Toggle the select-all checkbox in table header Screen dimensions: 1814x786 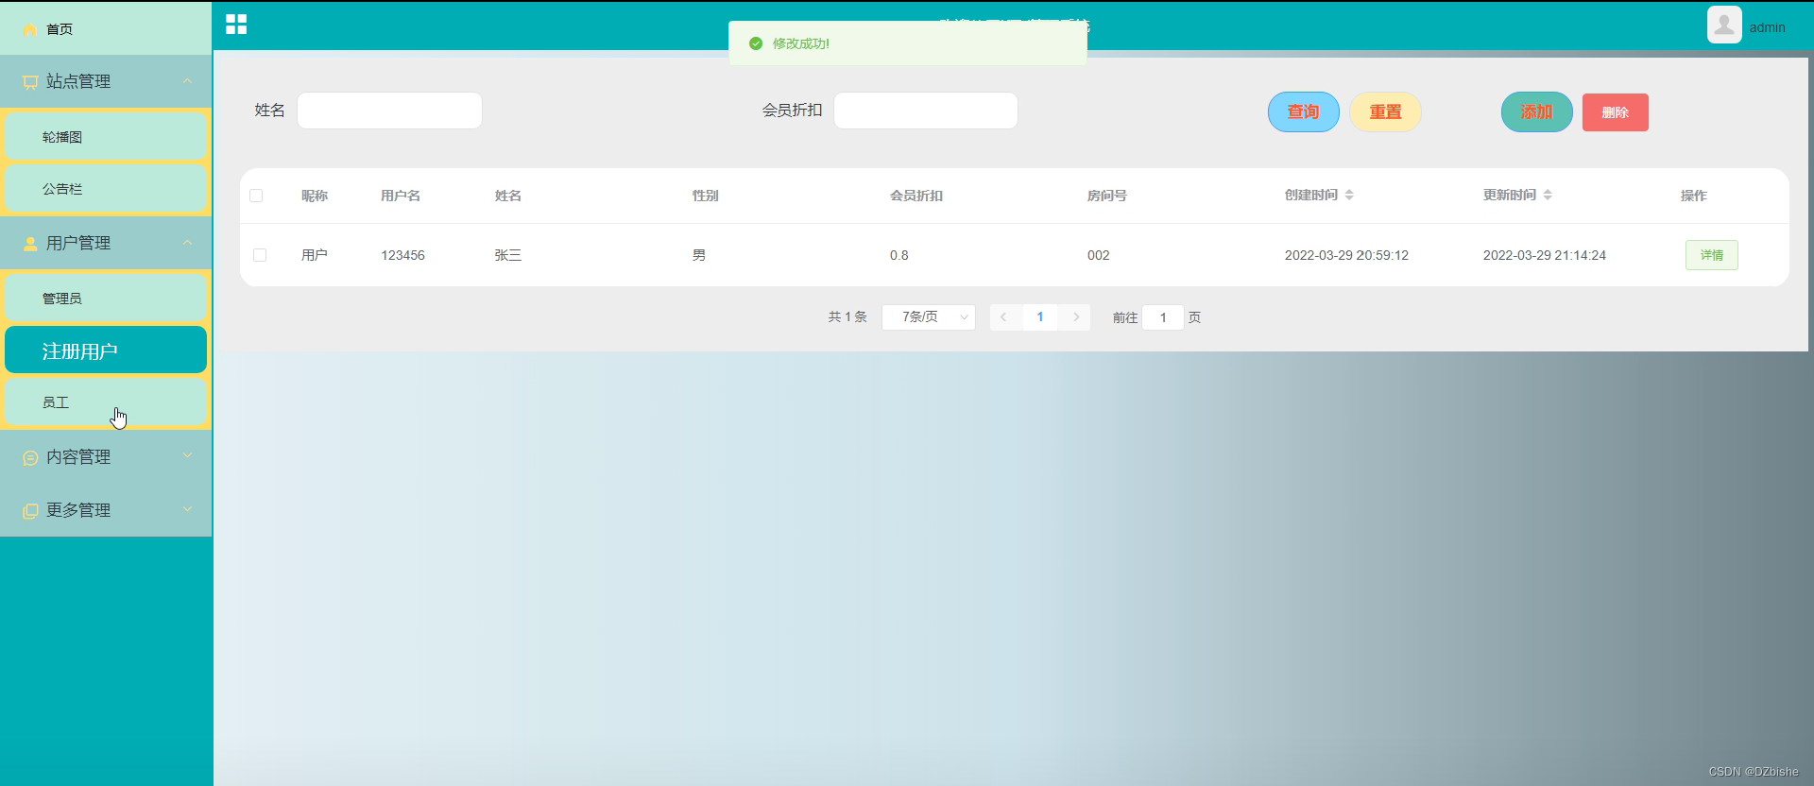(x=256, y=196)
